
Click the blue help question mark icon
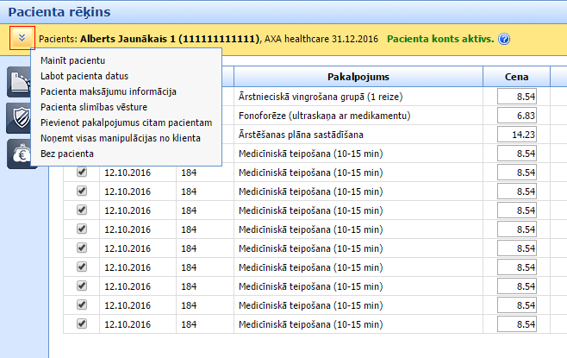click(x=504, y=39)
